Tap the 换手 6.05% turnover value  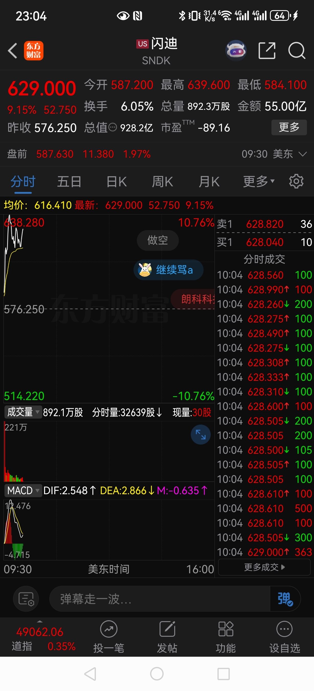(x=119, y=106)
